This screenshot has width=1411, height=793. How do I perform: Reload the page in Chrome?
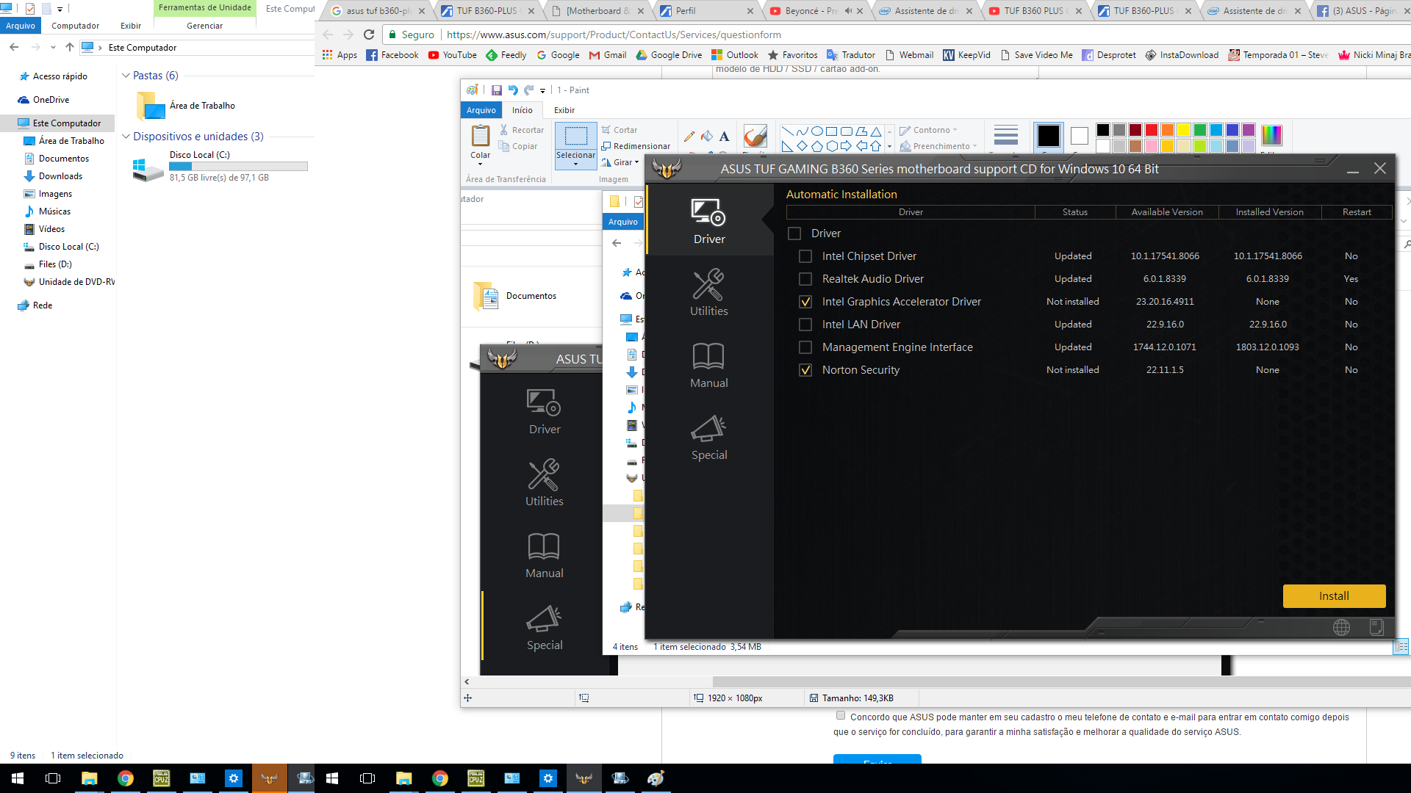coord(369,35)
